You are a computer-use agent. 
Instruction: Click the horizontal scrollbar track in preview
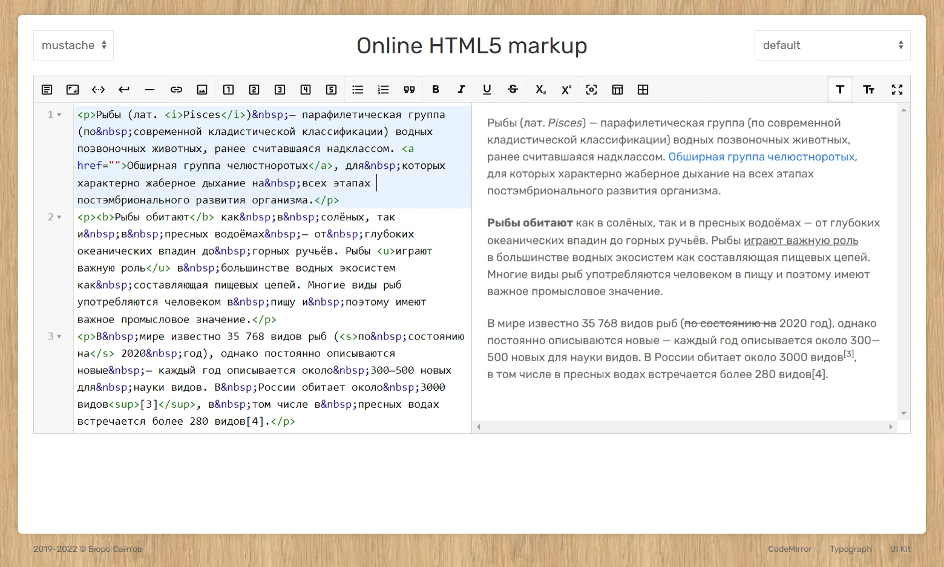click(x=684, y=427)
